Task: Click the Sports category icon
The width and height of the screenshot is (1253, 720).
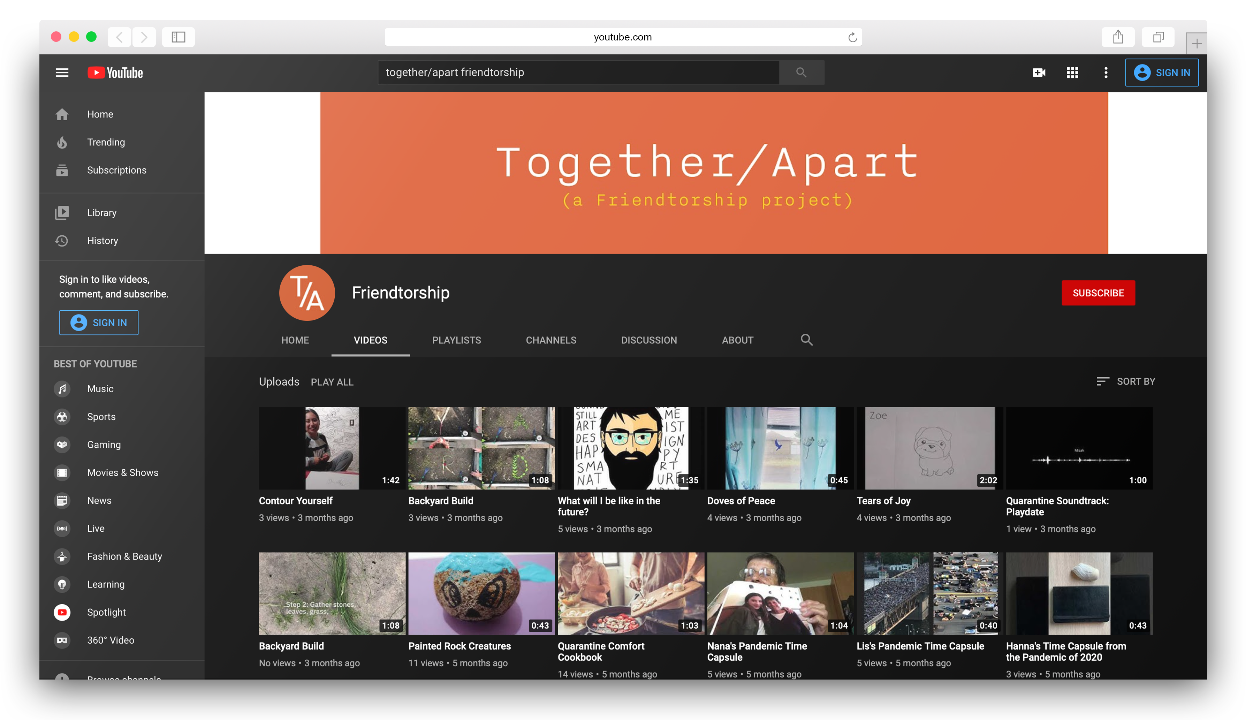Action: pos(62,417)
